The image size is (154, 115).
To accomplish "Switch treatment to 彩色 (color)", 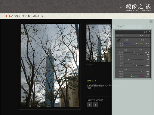I will click(x=141, y=35).
